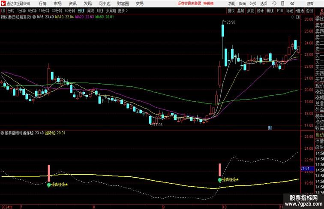Click the 25.90 high price marker
The image size is (324, 209).
[231, 22]
